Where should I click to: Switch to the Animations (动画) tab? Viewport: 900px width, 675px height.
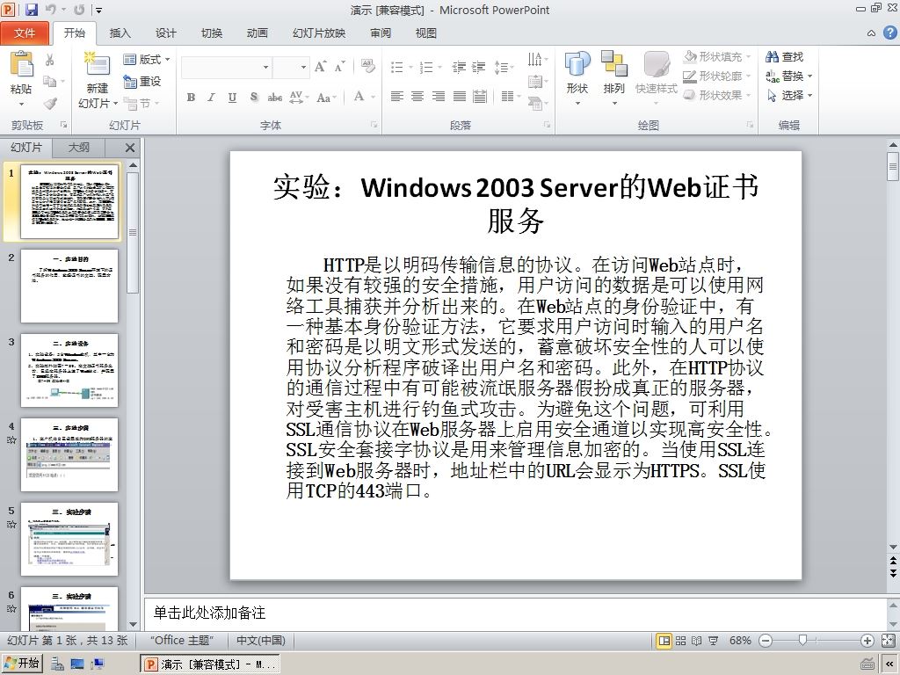[258, 33]
